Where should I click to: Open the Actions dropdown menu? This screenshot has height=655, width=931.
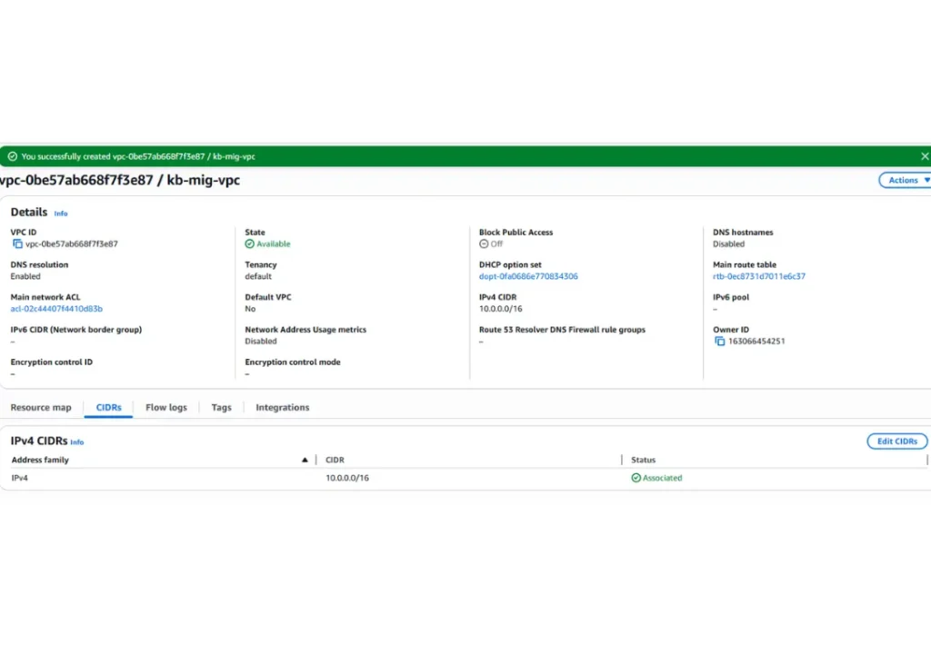pos(906,180)
